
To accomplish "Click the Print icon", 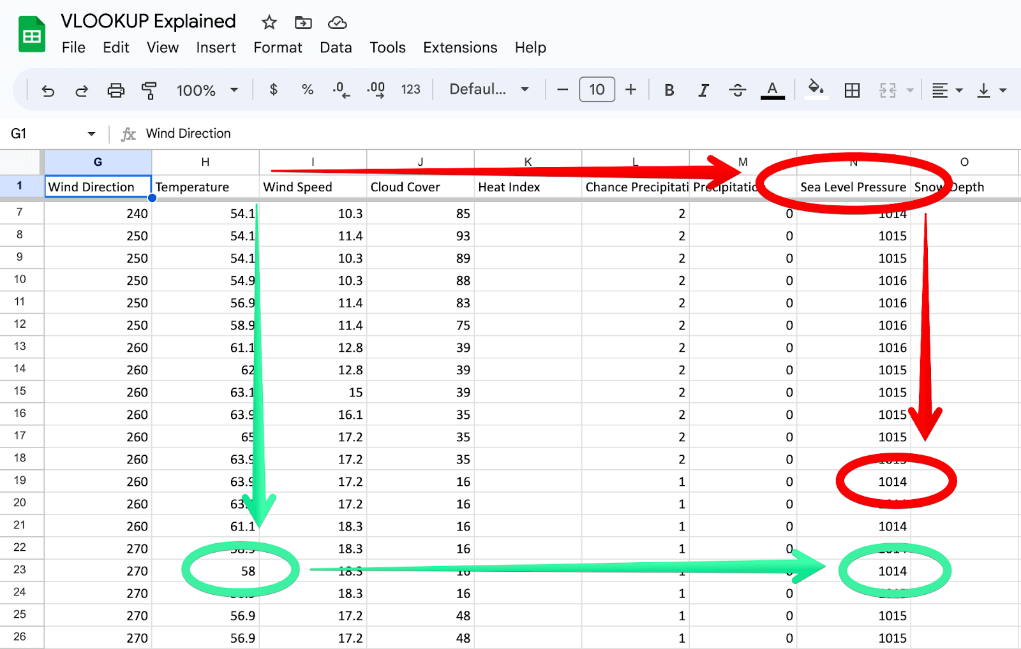I will pos(116,91).
